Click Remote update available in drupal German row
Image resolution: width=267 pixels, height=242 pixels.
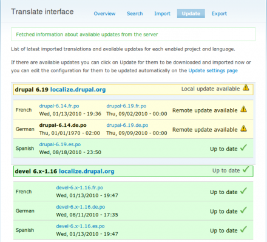205,130
